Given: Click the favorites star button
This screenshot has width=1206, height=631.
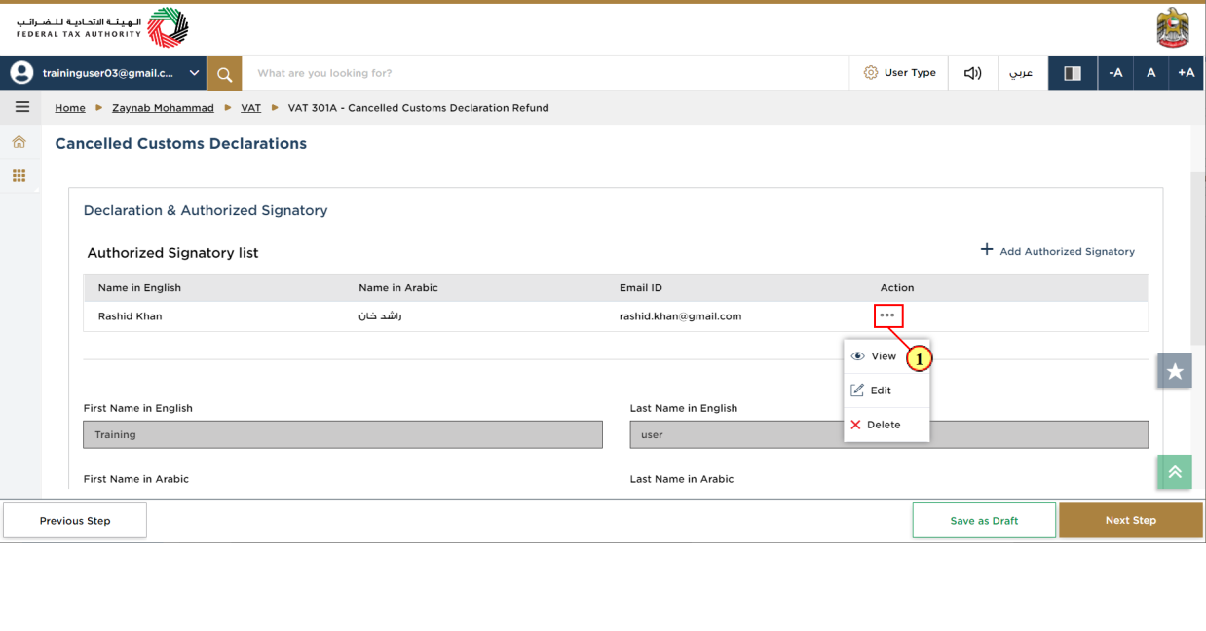Looking at the screenshot, I should tap(1175, 371).
